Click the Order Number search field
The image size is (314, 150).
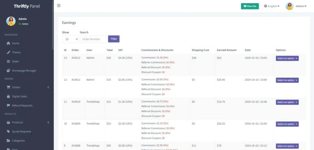pyautogui.click(x=93, y=39)
